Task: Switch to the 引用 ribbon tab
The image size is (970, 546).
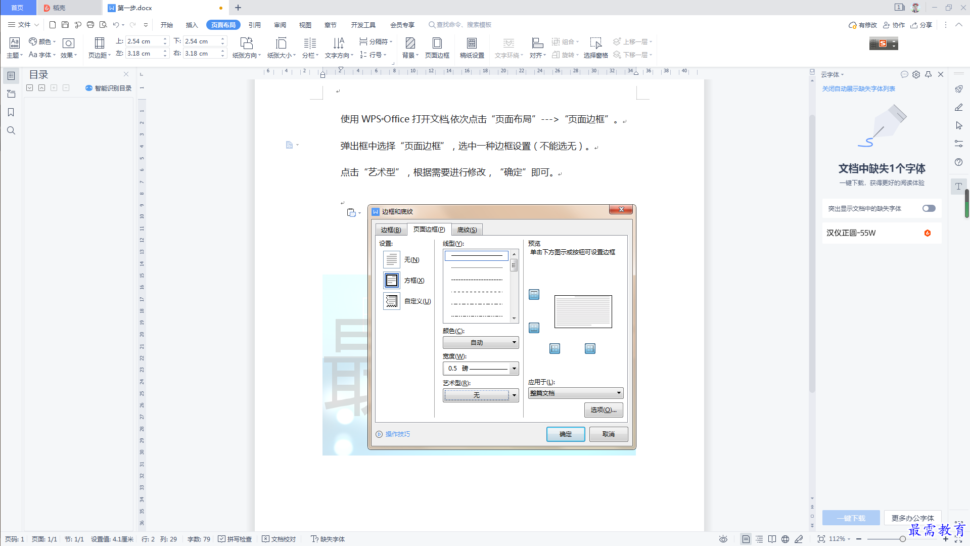Action: click(x=255, y=25)
